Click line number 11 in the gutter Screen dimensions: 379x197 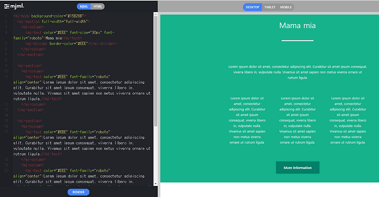pyautogui.click(x=6, y=77)
